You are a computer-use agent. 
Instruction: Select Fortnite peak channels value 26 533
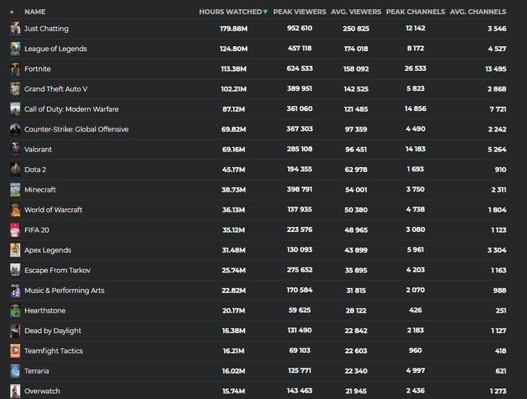tap(415, 69)
